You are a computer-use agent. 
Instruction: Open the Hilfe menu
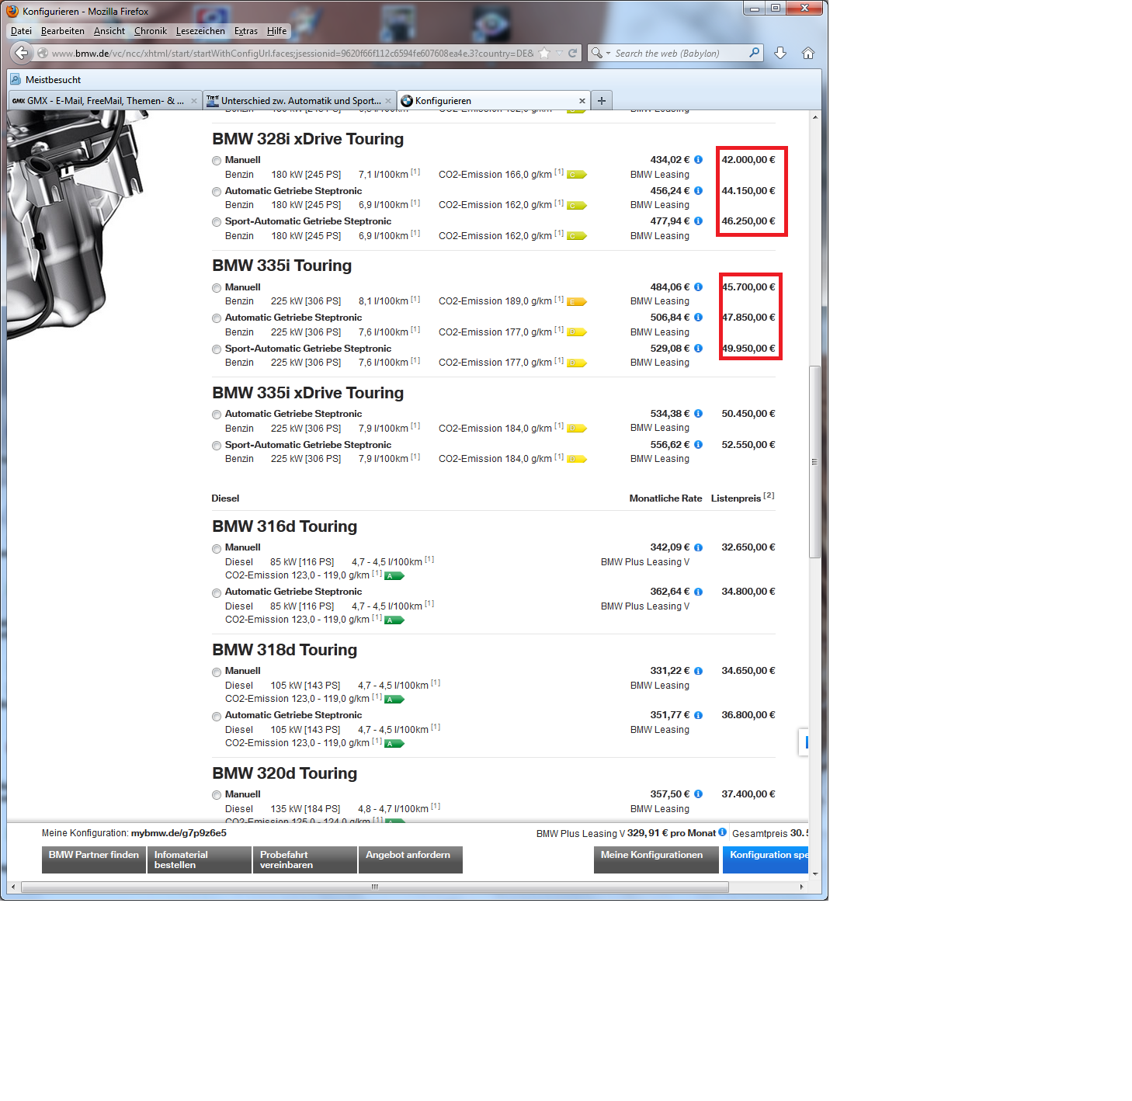pos(277,31)
